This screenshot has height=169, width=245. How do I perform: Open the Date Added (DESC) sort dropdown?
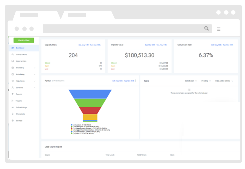[x=224, y=81]
